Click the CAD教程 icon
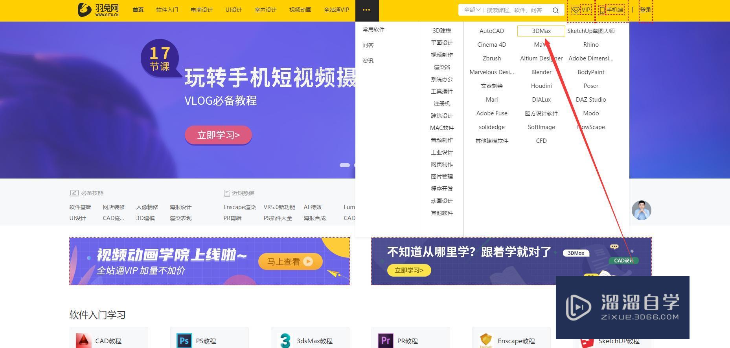This screenshot has width=730, height=348. (x=83, y=341)
